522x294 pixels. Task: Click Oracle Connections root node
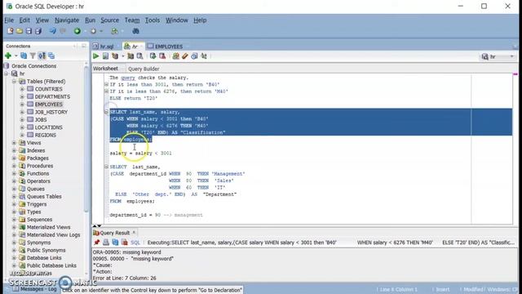(x=34, y=66)
